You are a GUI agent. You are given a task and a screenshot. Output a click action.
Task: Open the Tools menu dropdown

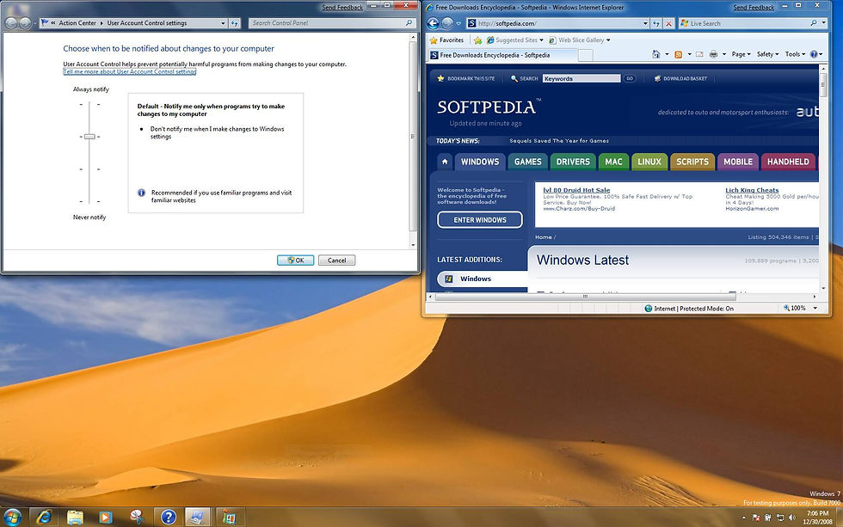click(795, 54)
